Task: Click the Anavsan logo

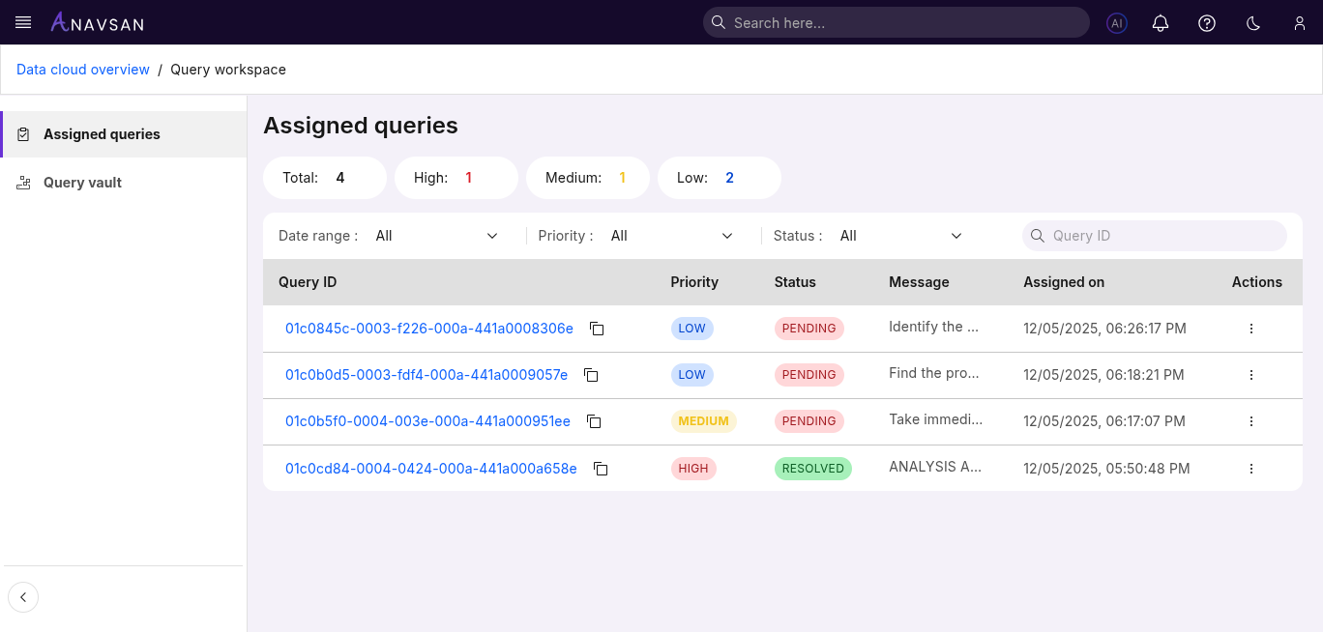Action: [97, 22]
